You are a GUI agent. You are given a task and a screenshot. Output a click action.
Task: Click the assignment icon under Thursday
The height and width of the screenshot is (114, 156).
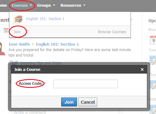[x=153, y=85]
